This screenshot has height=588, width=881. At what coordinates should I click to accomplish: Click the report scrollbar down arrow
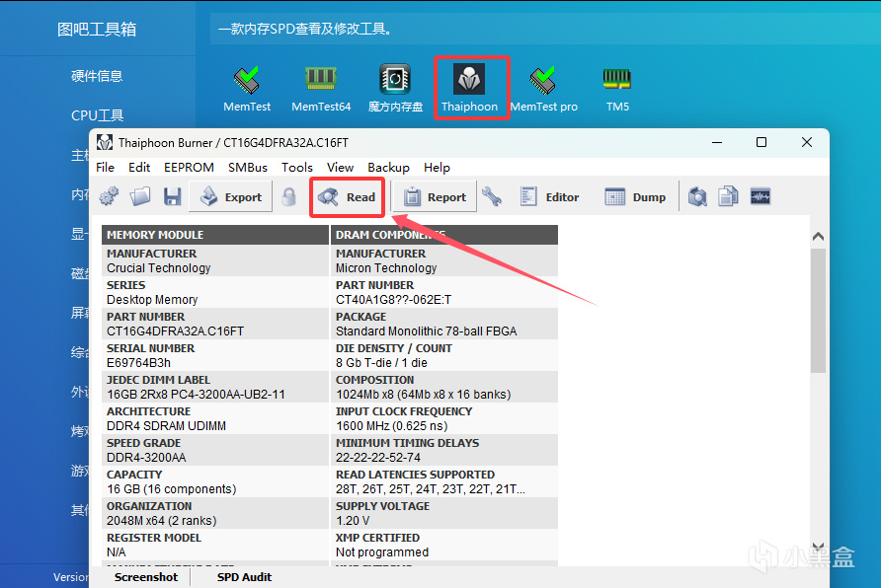click(x=818, y=546)
